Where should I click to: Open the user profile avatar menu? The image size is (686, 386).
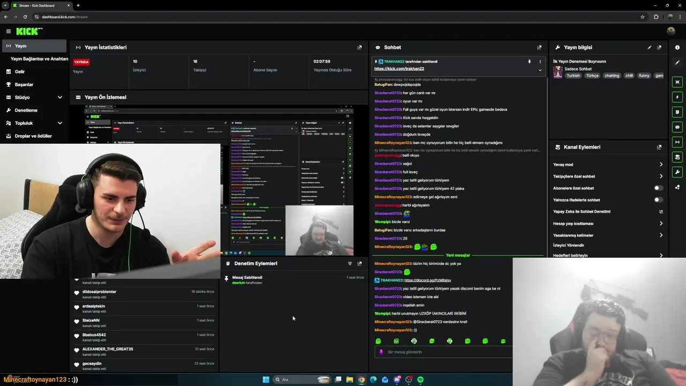tap(670, 31)
